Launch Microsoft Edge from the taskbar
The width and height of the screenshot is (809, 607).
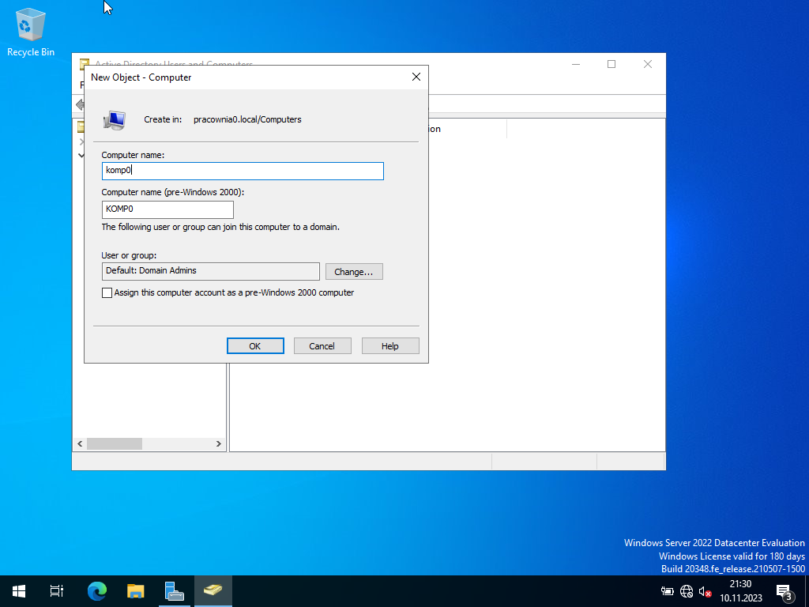(96, 591)
